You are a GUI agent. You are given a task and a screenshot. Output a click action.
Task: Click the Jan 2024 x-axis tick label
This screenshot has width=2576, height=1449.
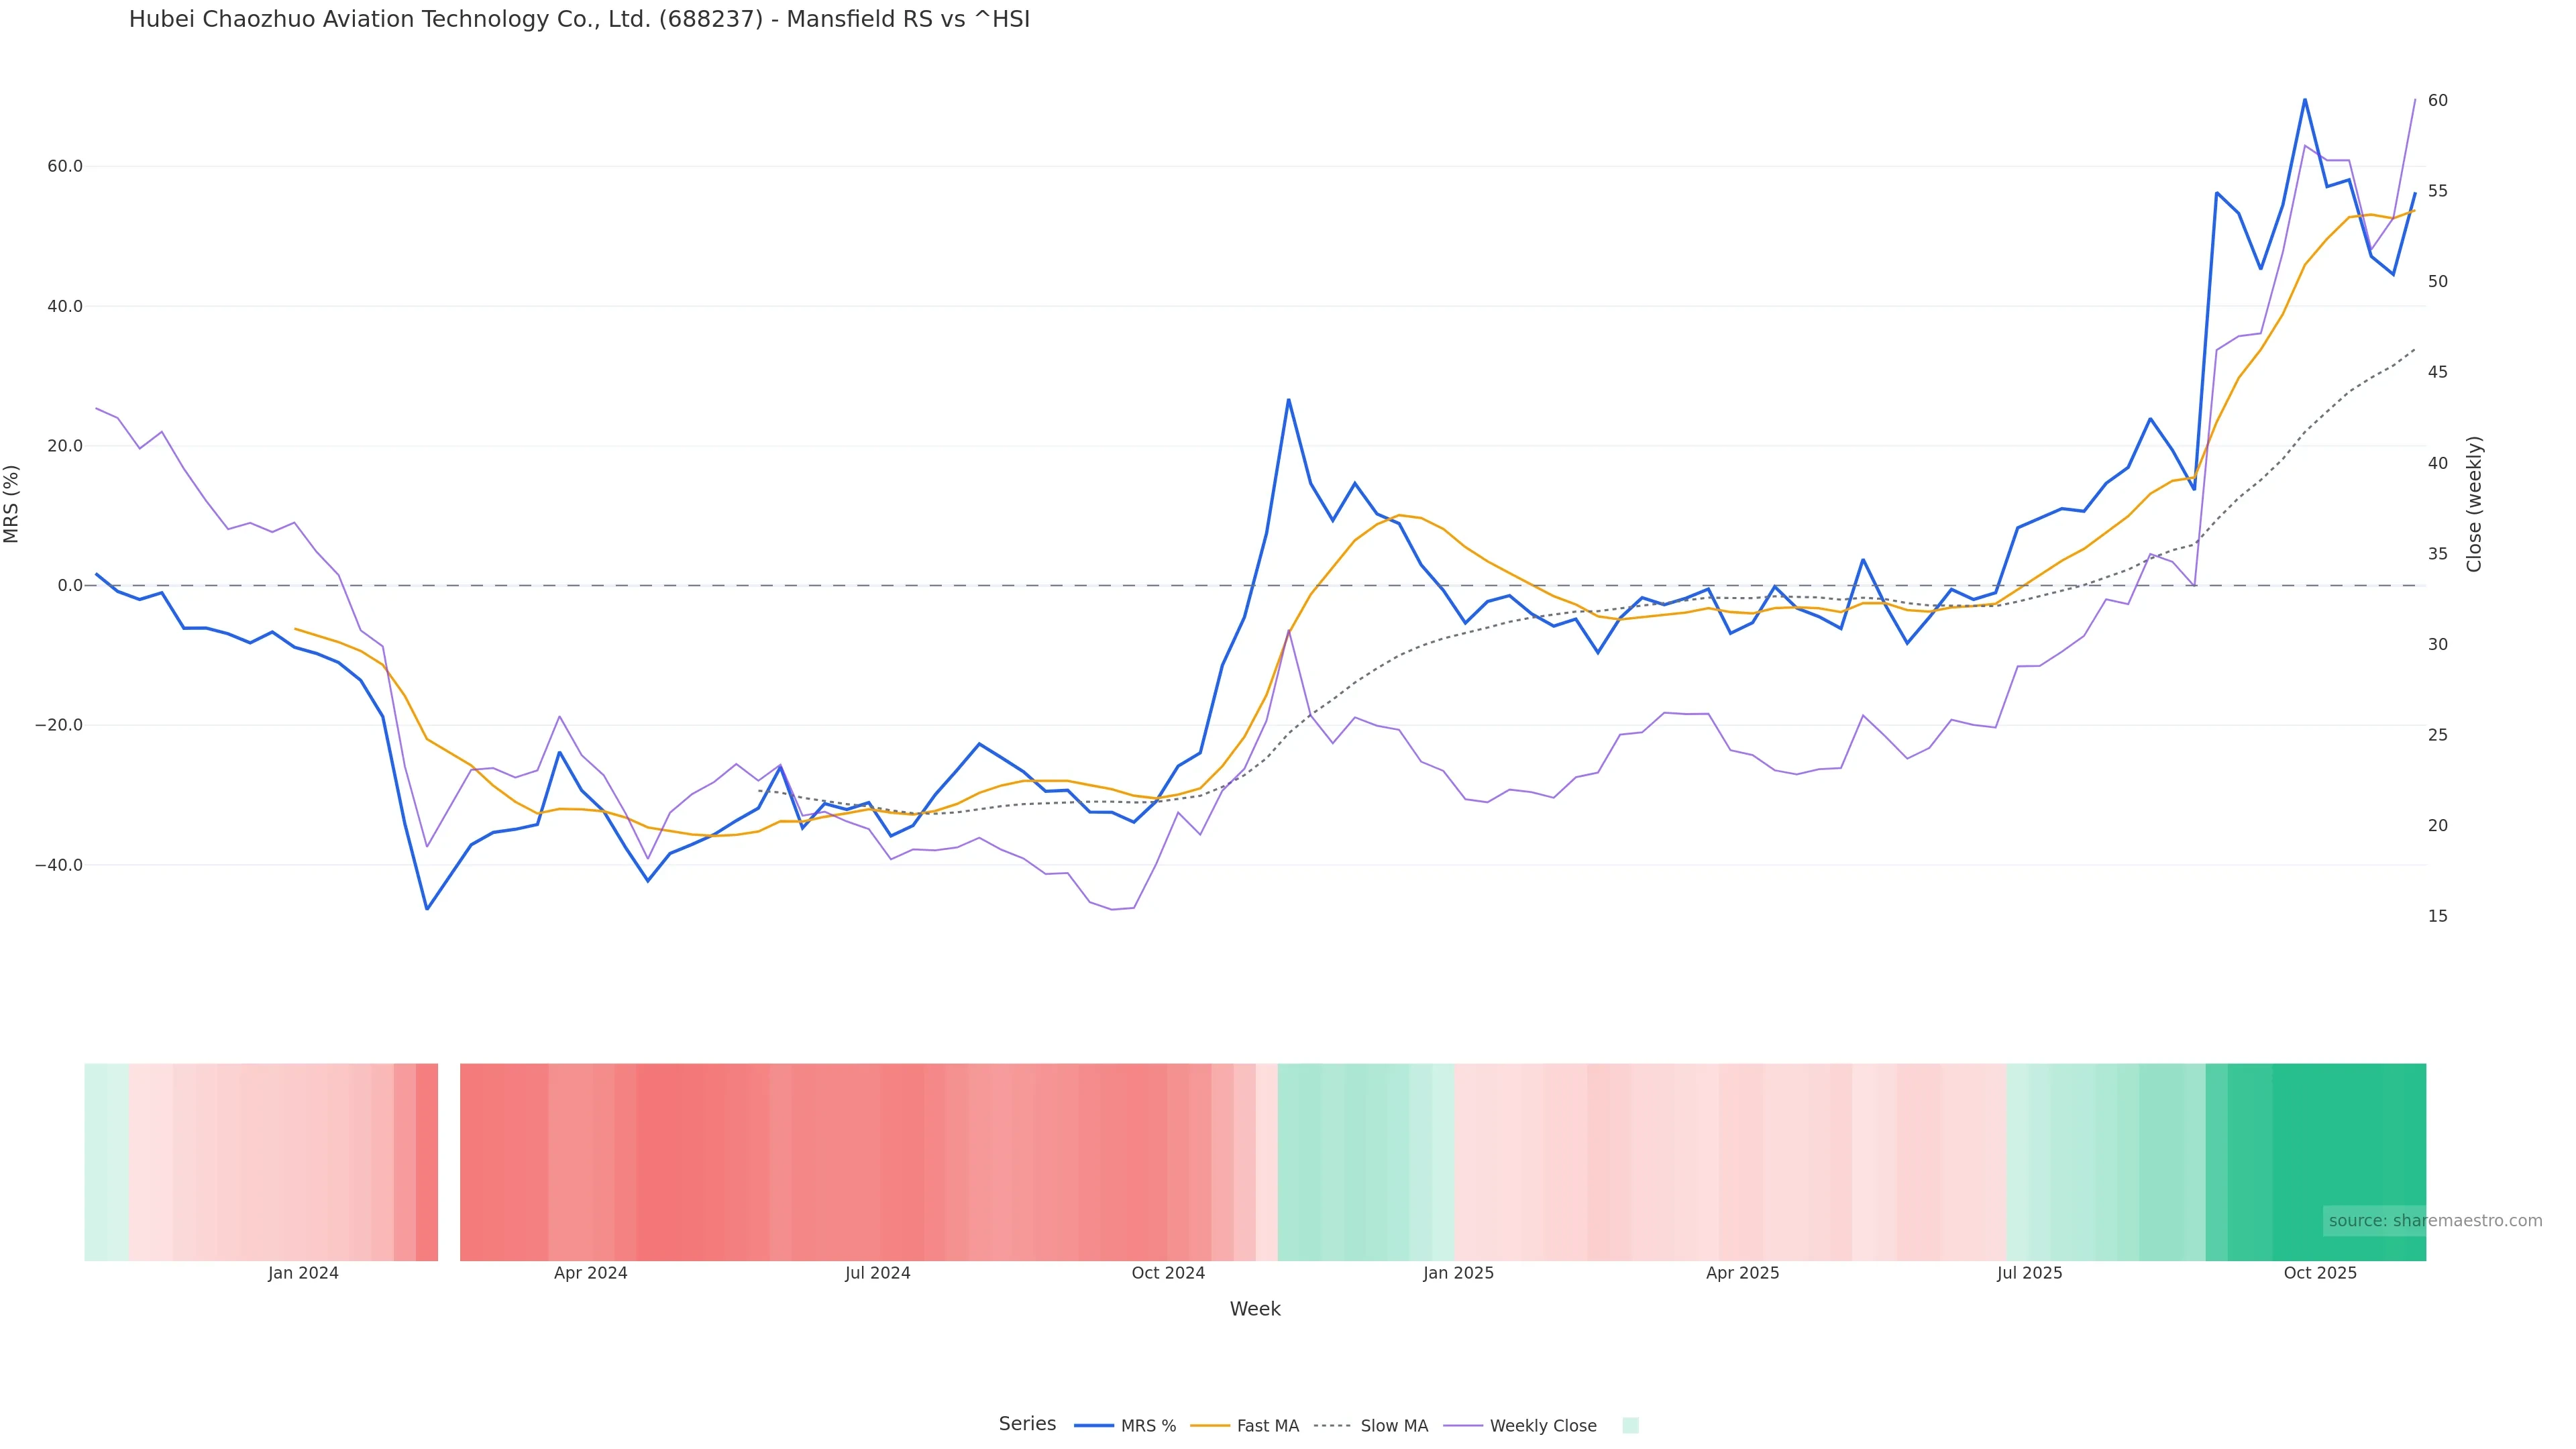point(303,1273)
